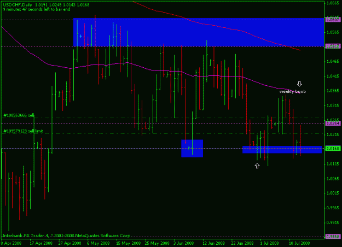Image resolution: width=342 pixels, height=247 pixels.
Task: Select the 'weekly buob' text label
Action: (293, 92)
